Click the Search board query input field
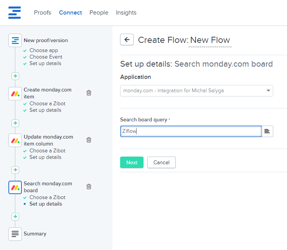Viewport: 287px width, 250px height. 191,131
